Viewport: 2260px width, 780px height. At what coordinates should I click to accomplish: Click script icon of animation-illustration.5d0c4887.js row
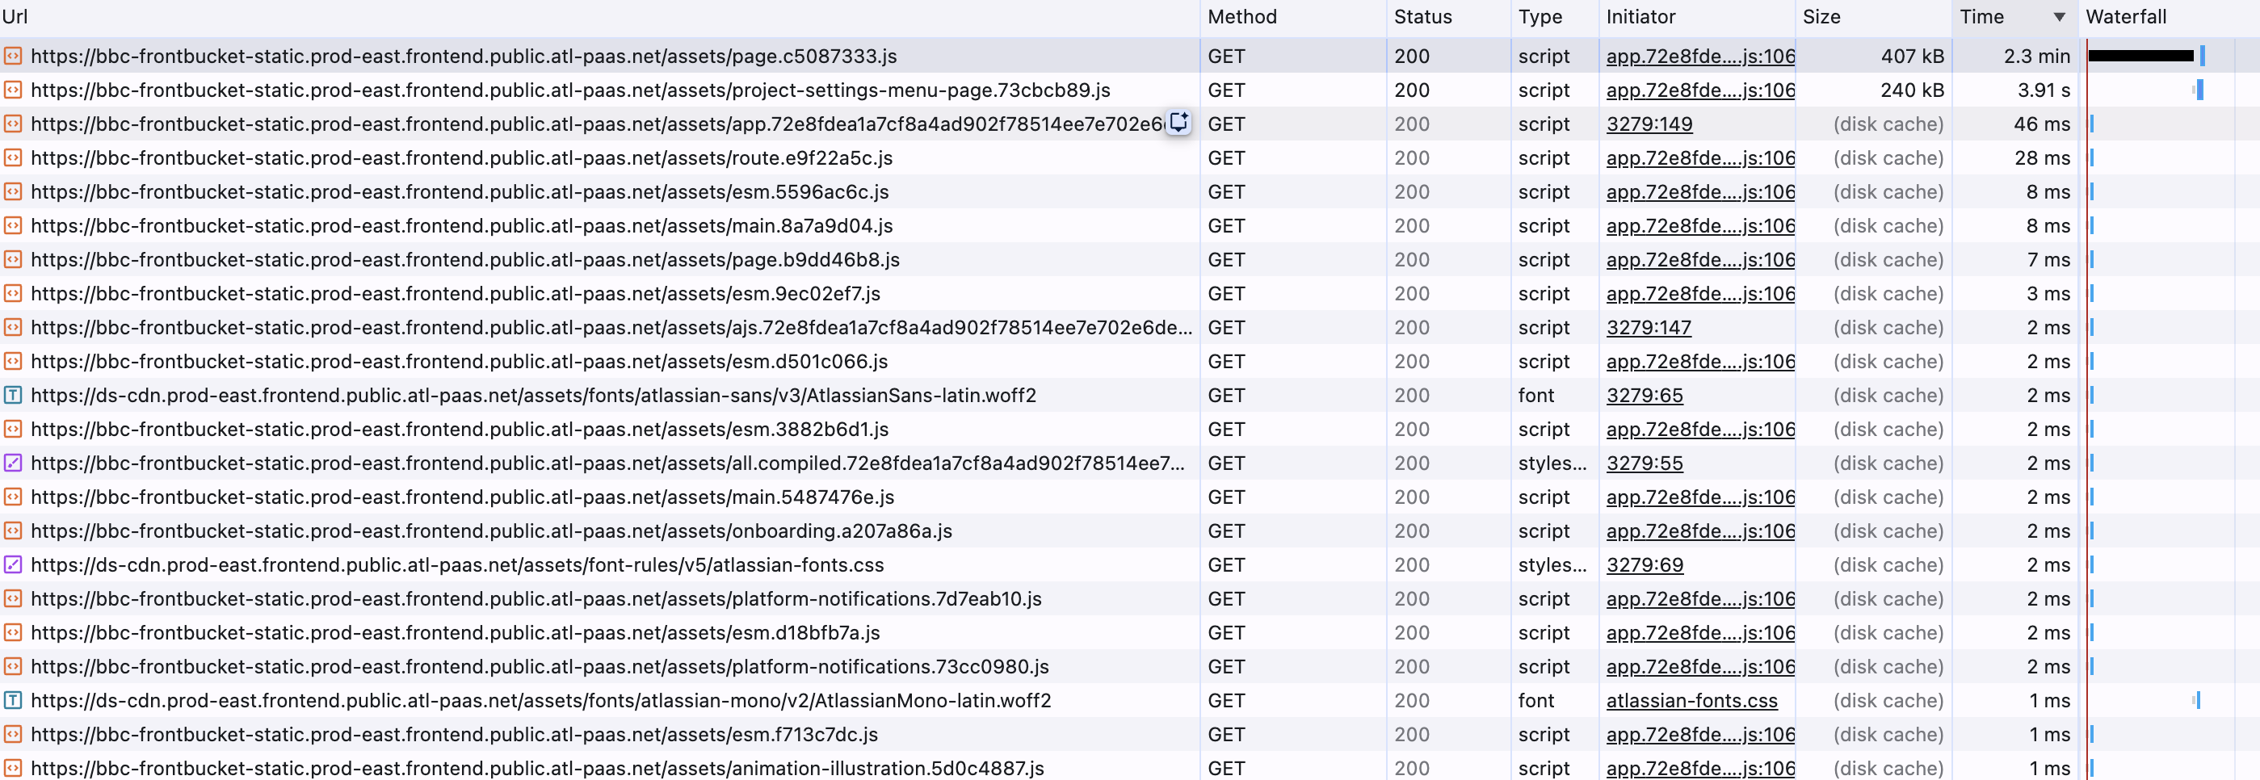point(12,768)
